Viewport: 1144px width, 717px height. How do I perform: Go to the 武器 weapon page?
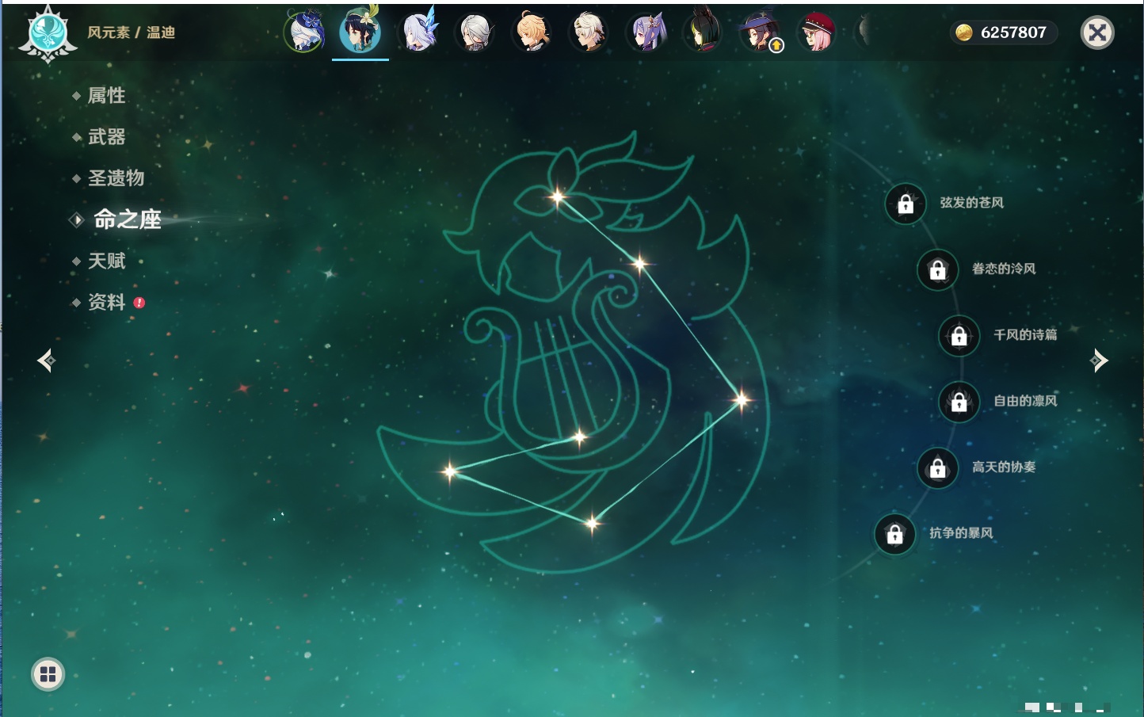point(106,137)
